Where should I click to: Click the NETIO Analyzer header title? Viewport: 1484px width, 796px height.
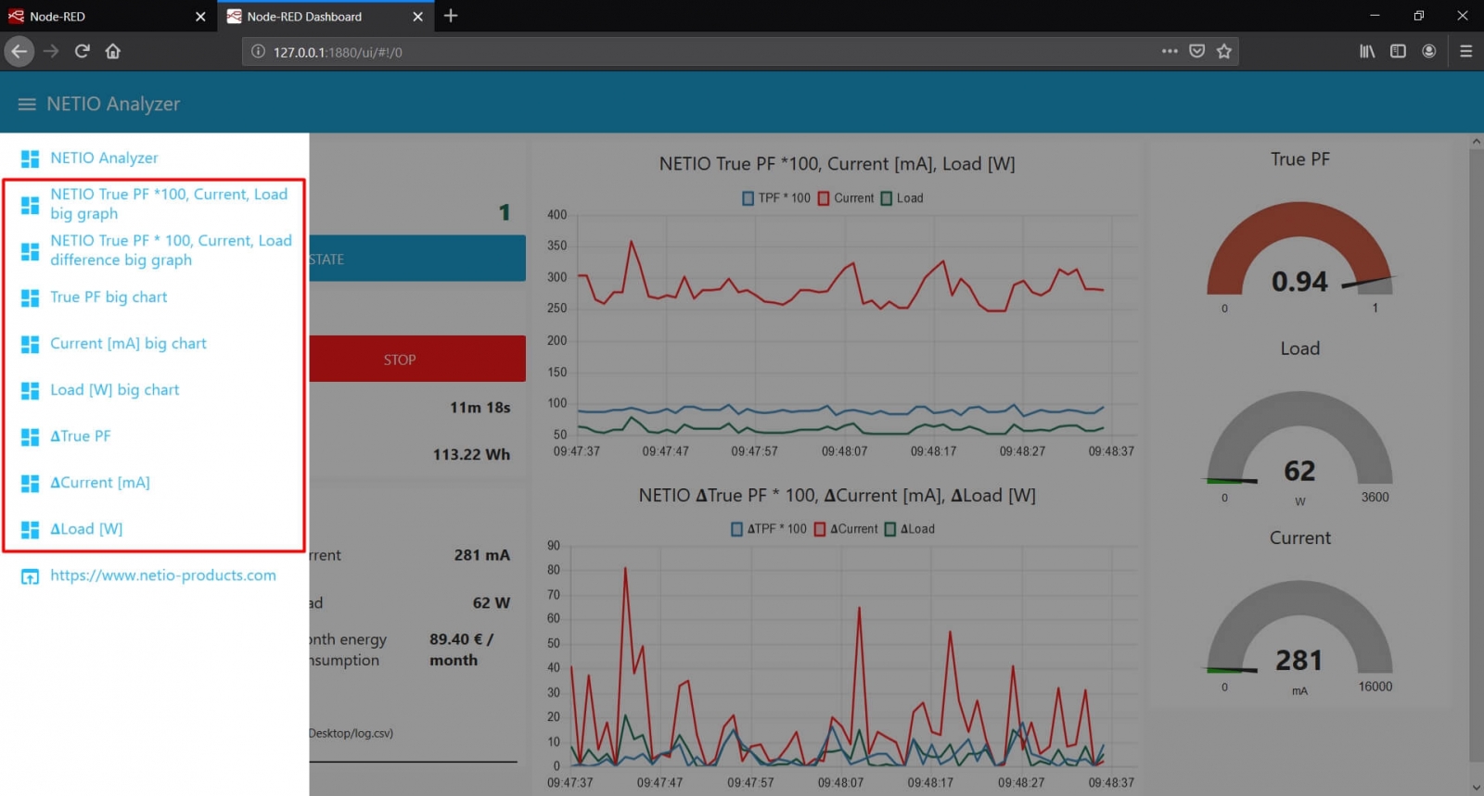coord(113,104)
